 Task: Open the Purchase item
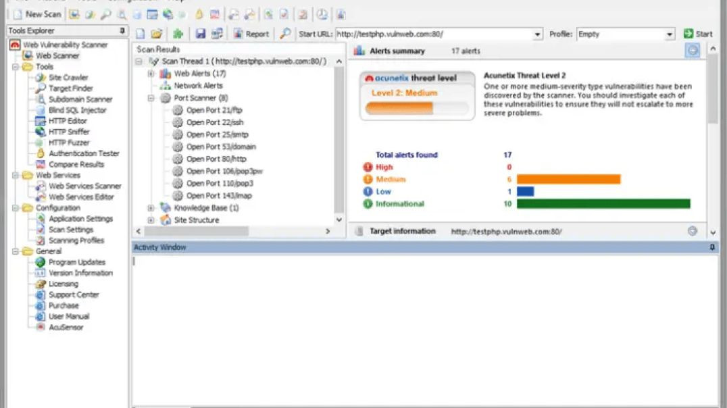click(64, 305)
